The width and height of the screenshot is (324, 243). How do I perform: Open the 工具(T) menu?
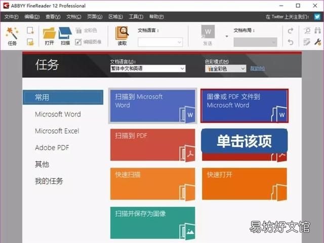point(136,17)
